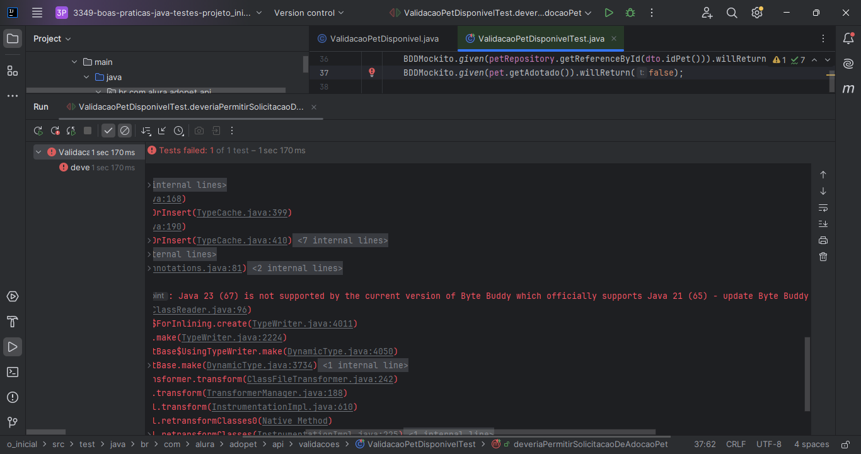Click down arrow icon in console gutter

point(823,191)
